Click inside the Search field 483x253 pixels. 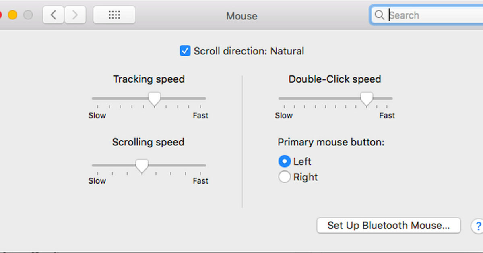427,15
